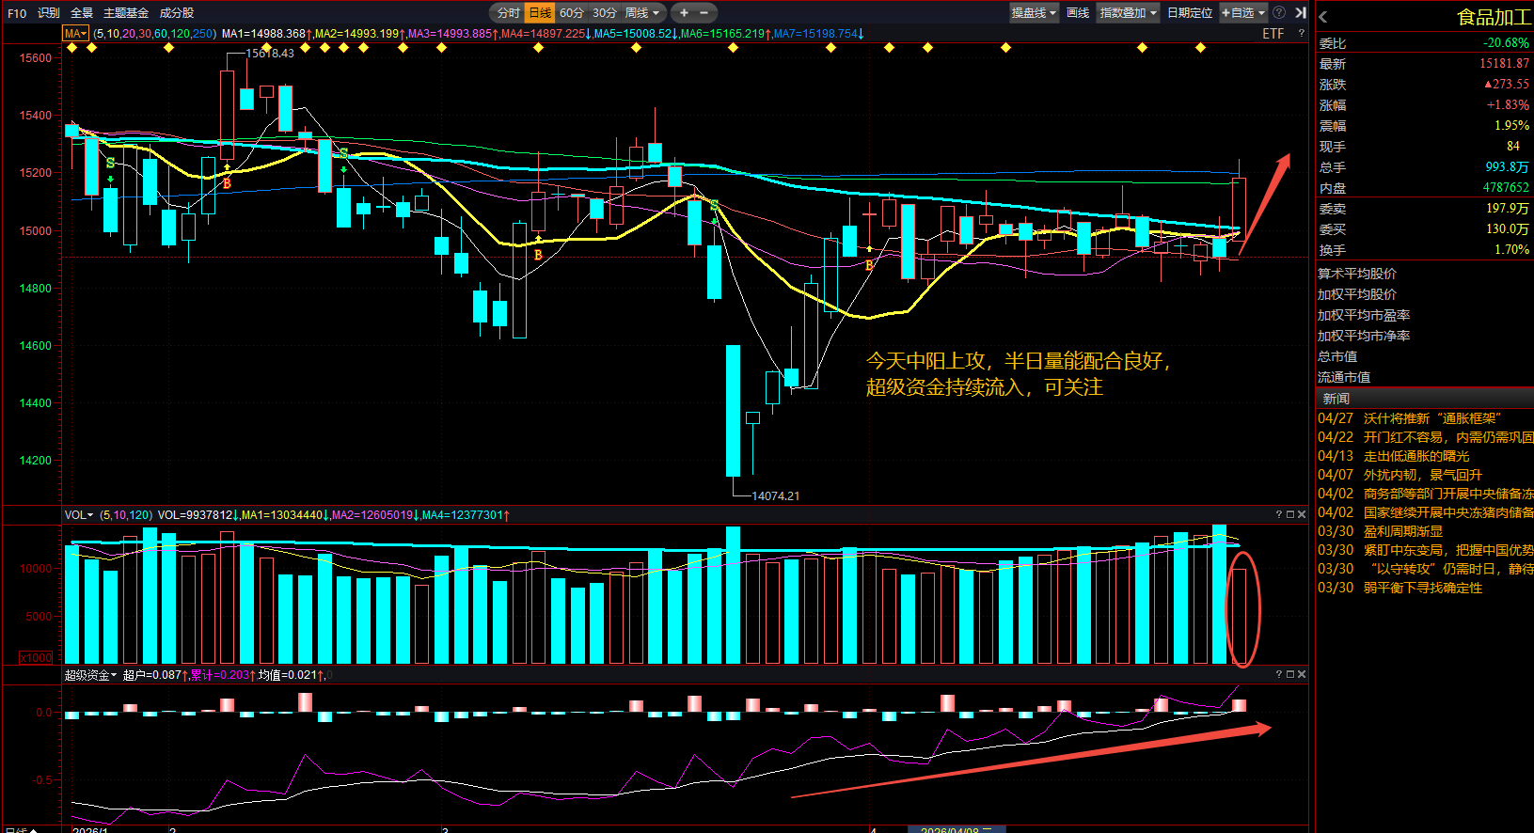Click the 日期定位 button

click(1190, 13)
